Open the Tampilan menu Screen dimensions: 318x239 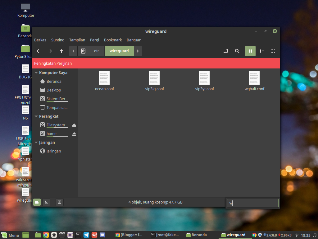coord(77,40)
